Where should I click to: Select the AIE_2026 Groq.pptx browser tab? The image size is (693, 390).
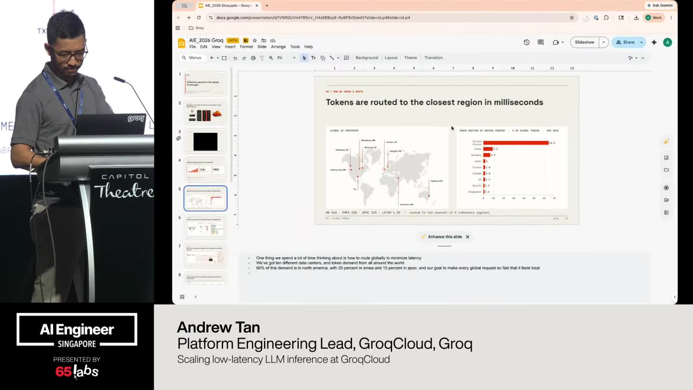coord(227,5)
